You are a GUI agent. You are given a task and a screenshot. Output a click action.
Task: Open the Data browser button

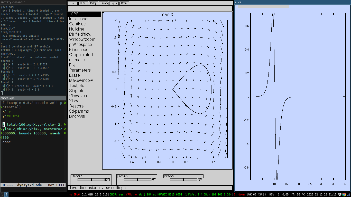click(124, 3)
